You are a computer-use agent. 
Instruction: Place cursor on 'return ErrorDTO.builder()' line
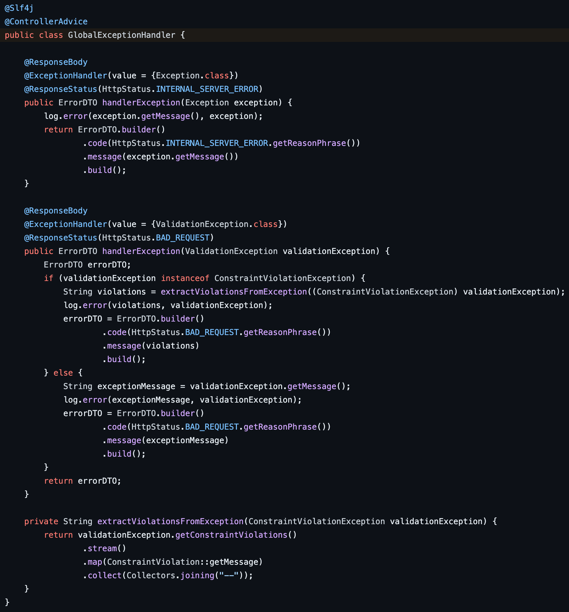pos(105,130)
